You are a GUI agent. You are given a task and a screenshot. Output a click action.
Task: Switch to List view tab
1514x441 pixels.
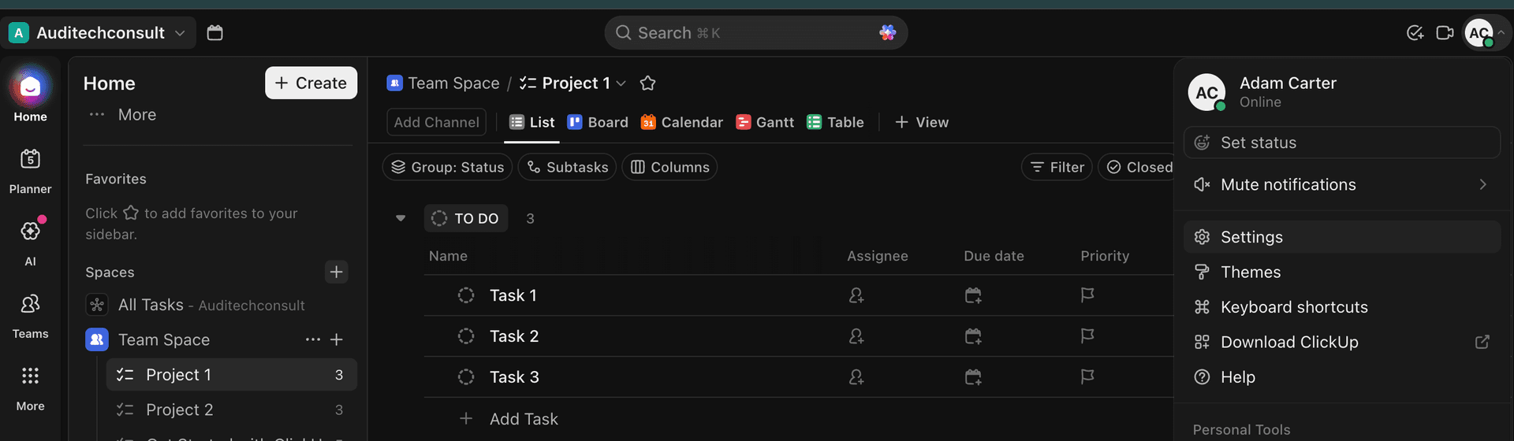[532, 122]
